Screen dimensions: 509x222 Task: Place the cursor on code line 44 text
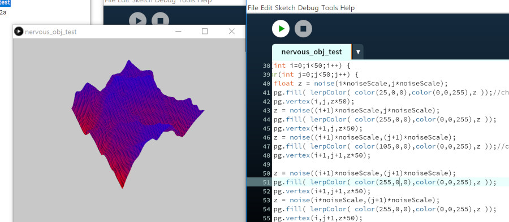point(385,119)
